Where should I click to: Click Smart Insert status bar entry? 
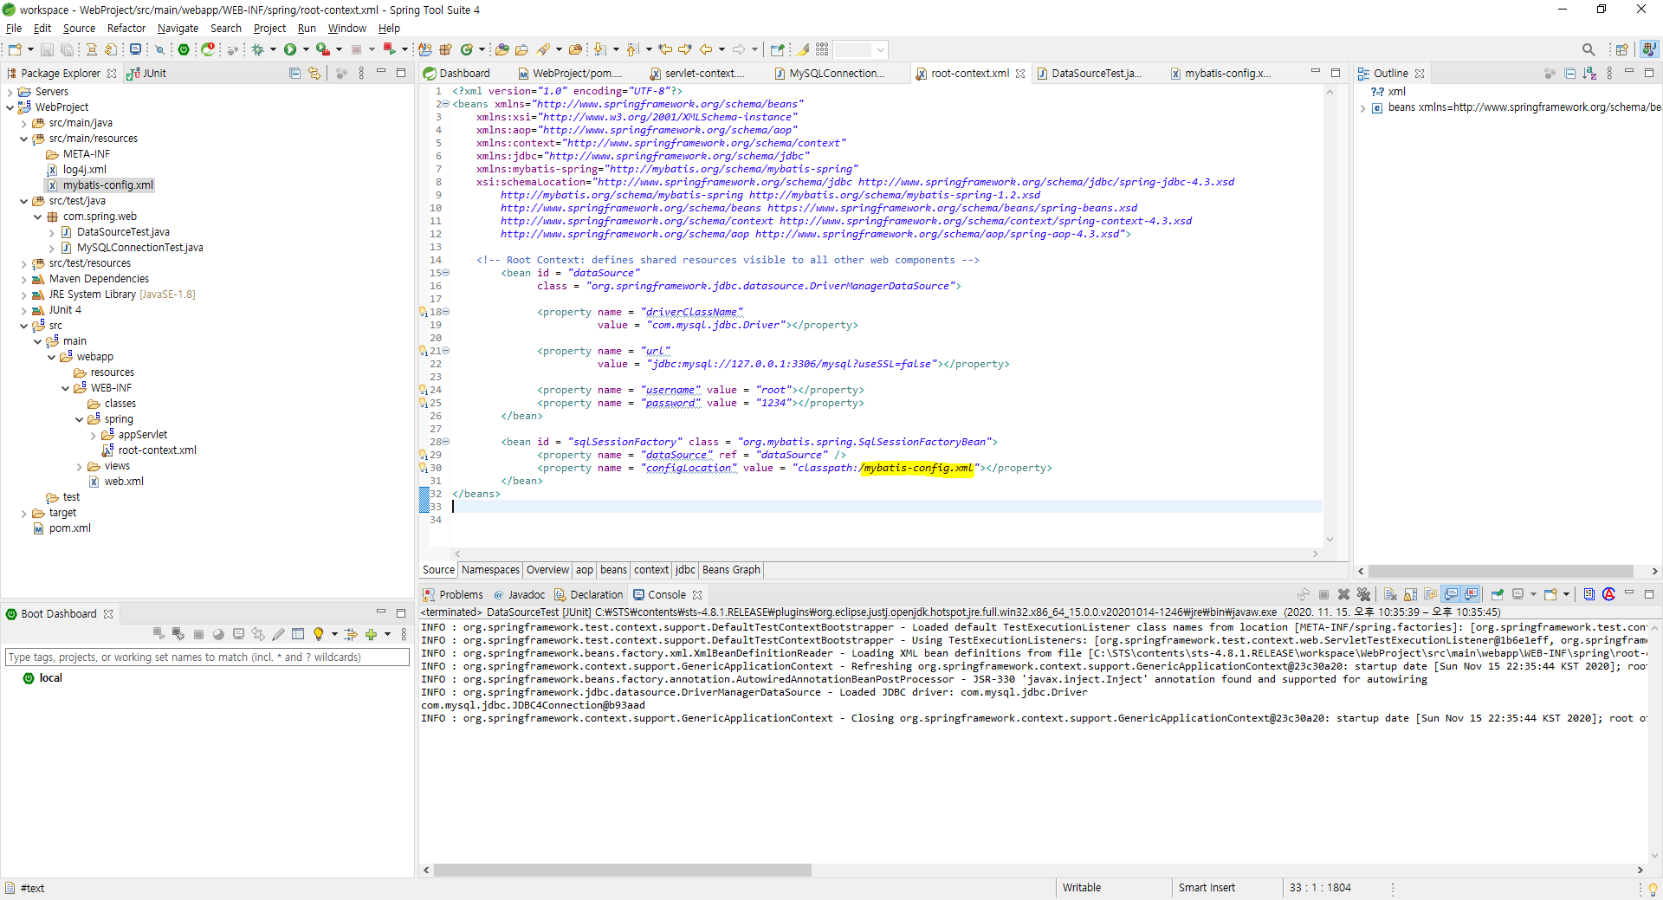click(x=1207, y=888)
